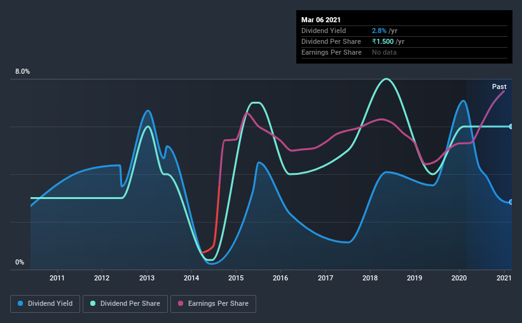Click the 2017 x-axis label
This screenshot has width=522, height=323.
click(x=326, y=278)
